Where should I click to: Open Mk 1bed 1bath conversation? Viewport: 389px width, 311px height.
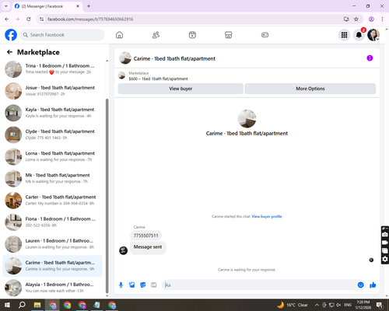[x=53, y=178]
